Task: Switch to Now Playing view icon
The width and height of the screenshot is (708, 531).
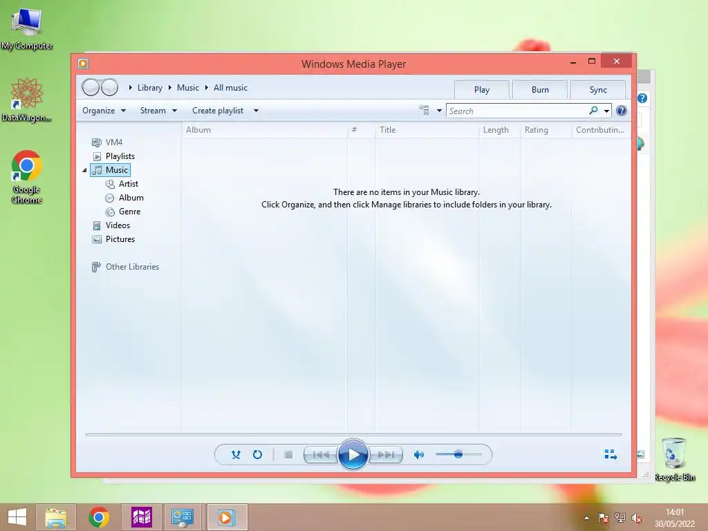Action: click(x=611, y=454)
